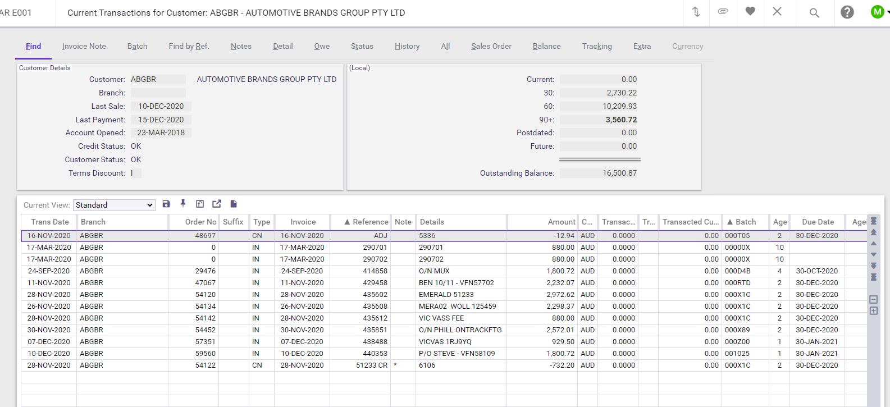Sort by the Amount column header
Screen dimensions: 890x407
pos(542,222)
